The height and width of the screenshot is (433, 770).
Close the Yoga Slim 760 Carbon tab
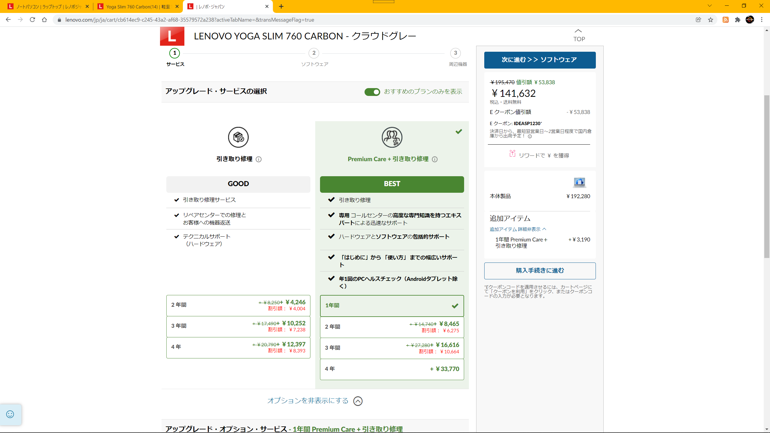[177, 6]
